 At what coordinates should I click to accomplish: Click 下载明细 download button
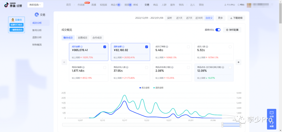[x=236, y=18]
